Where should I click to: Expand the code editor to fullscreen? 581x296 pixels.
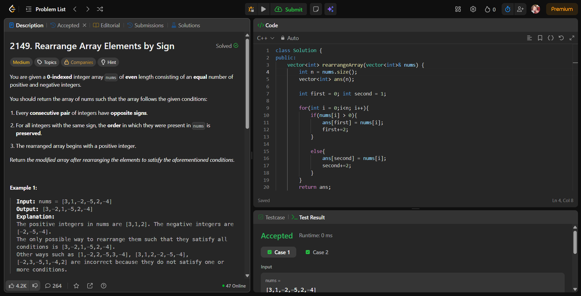tap(572, 38)
